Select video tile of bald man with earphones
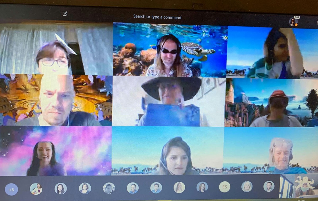Viewport: 318px width, 201px height. click(x=56, y=100)
